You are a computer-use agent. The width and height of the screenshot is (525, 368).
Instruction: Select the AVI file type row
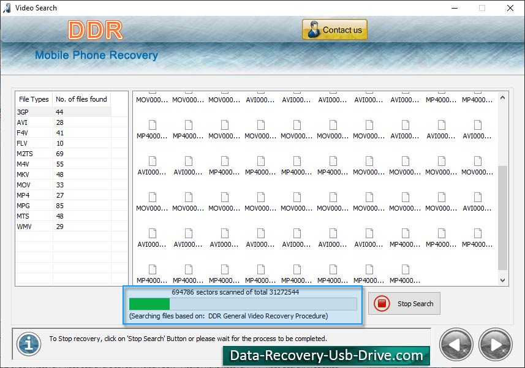point(63,122)
